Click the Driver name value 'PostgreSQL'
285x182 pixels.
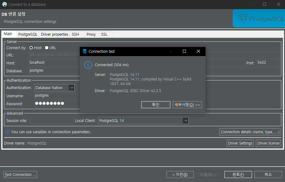[37, 143]
